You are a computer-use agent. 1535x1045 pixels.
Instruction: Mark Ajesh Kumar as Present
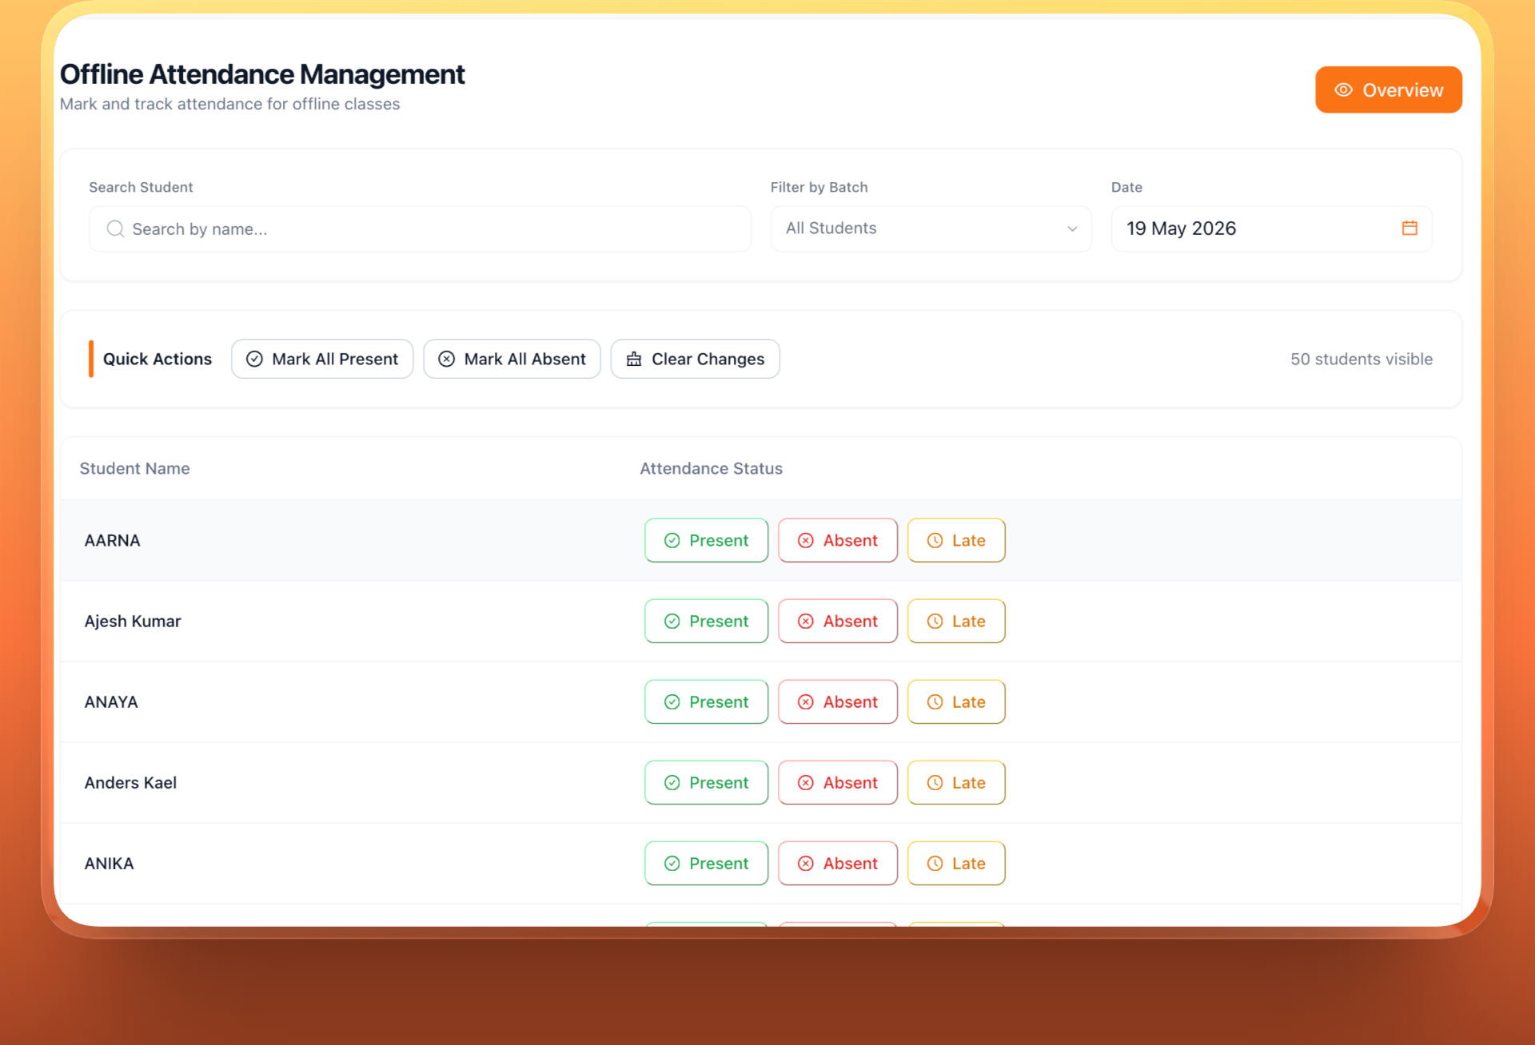tap(707, 621)
